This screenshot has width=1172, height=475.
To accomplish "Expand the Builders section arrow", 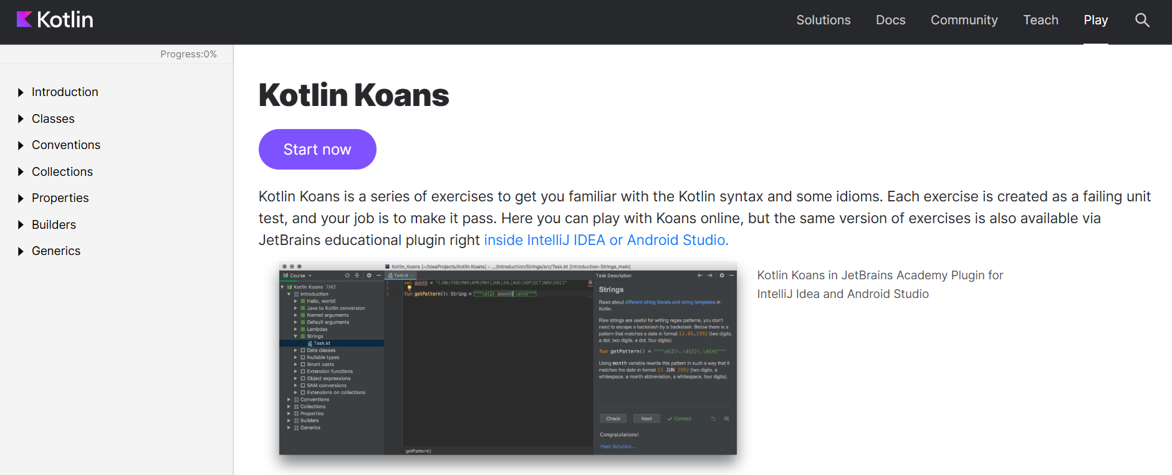I will (21, 224).
